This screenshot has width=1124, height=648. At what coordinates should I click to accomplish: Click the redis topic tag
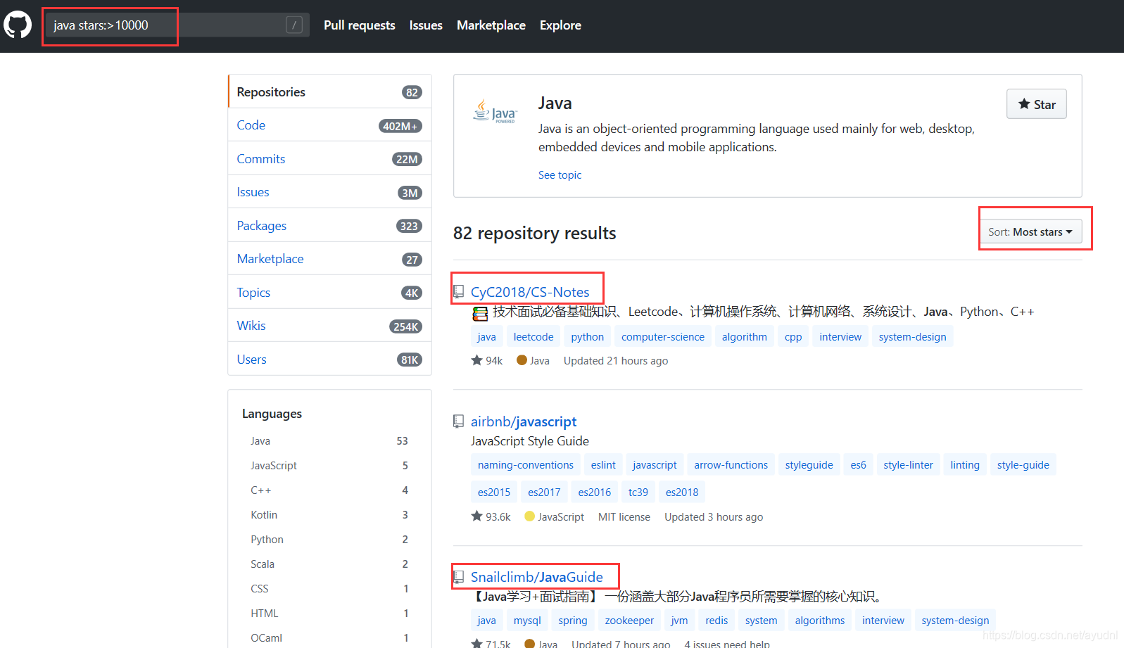click(716, 621)
